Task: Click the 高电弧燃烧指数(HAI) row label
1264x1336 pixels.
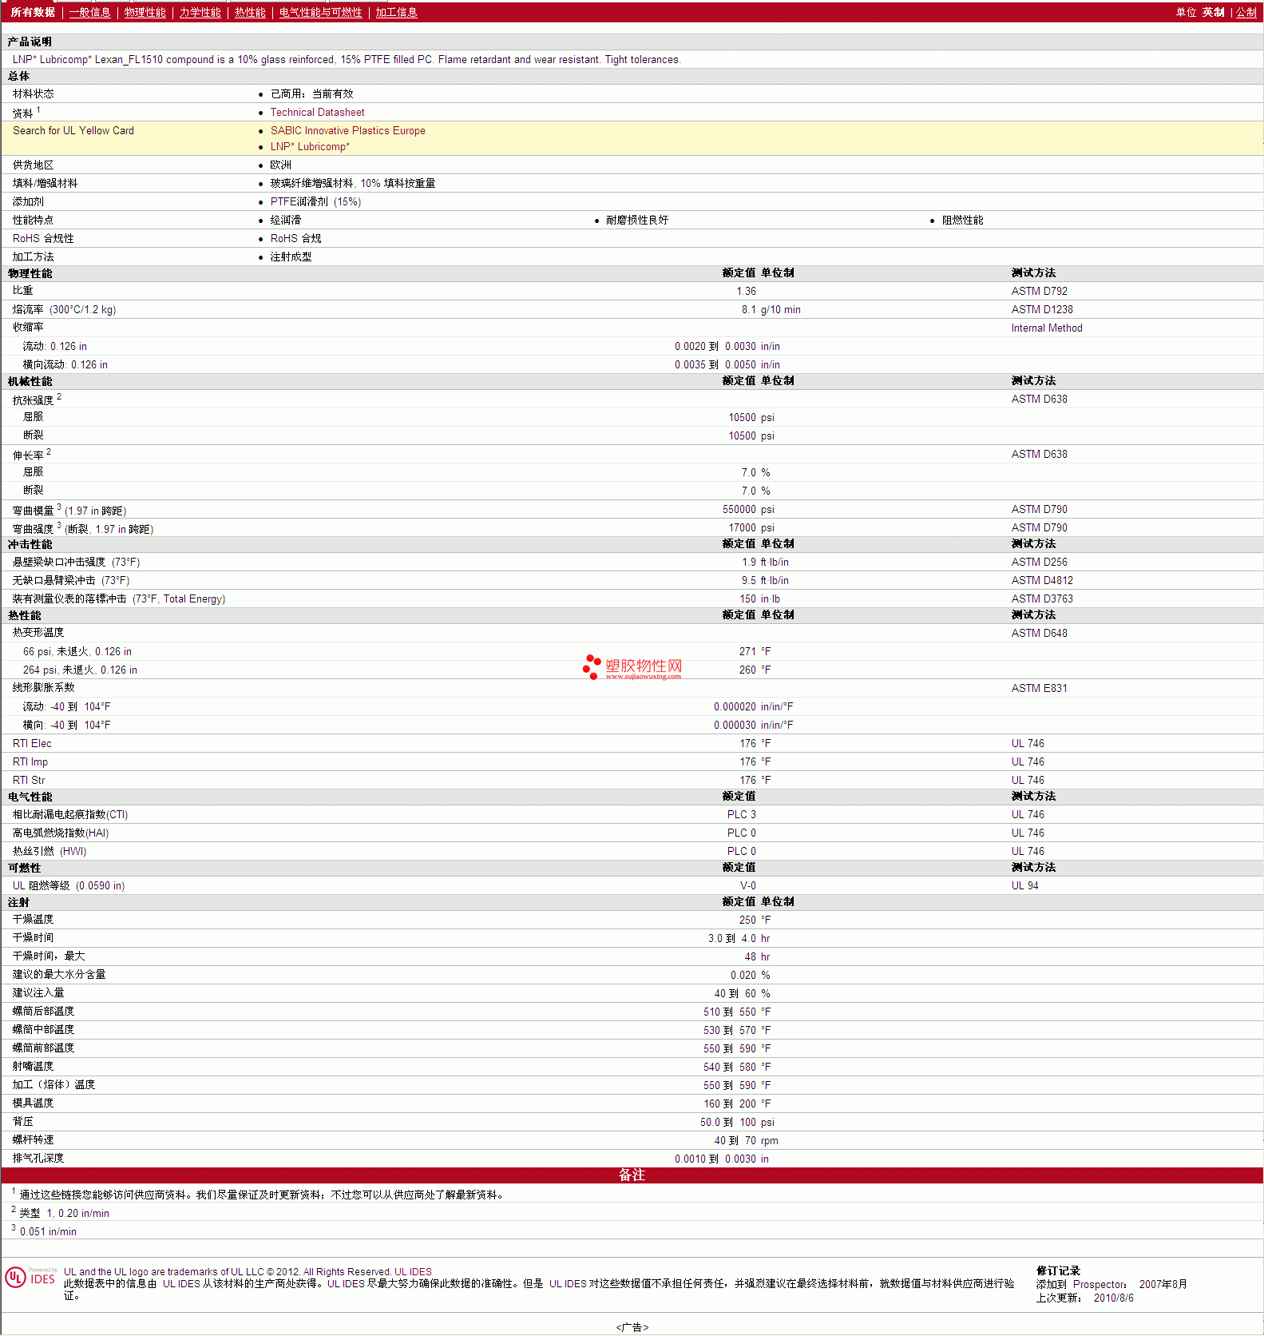Action: click(61, 833)
